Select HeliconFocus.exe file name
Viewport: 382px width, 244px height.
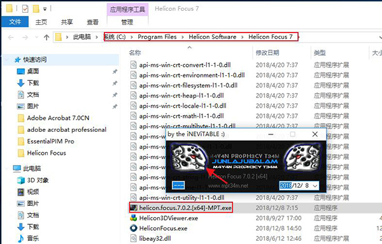click(163, 229)
